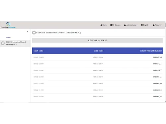This screenshot has height=124, width=166.
Task: Click the sidebar NEBOSH course icon
Action: pyautogui.click(x=3, y=43)
